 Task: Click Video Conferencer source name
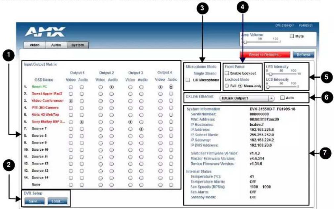tap(48, 101)
